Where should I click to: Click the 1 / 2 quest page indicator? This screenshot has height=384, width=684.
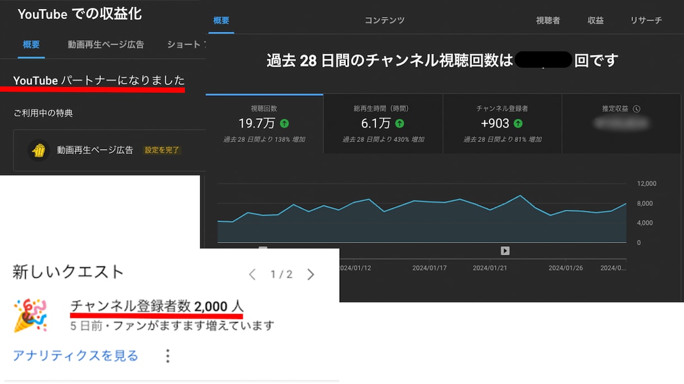coord(281,274)
